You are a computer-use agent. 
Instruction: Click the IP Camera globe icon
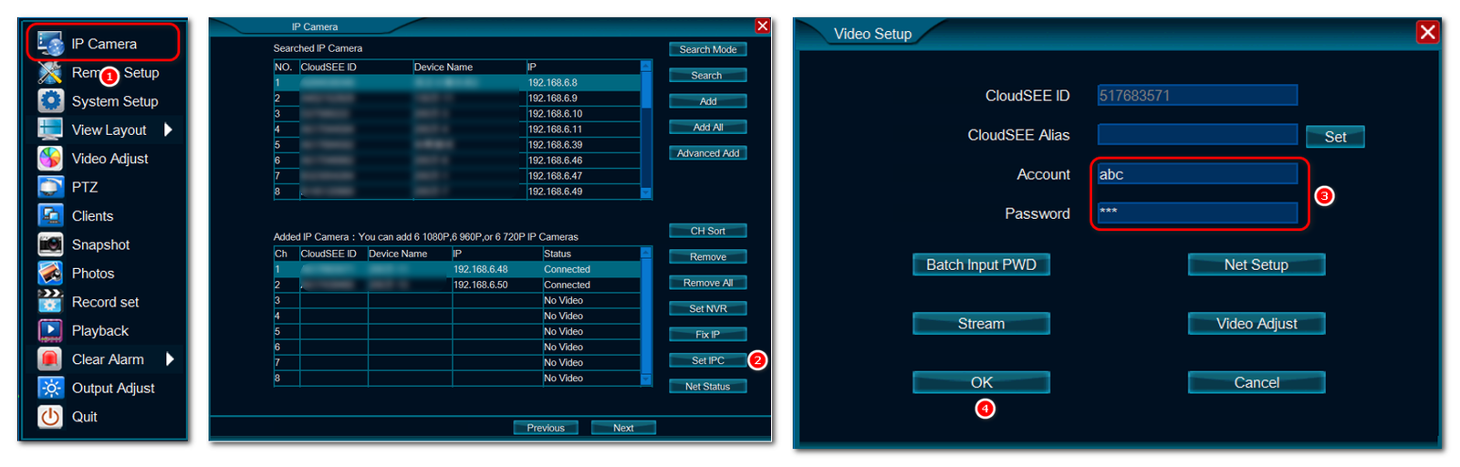(x=50, y=44)
